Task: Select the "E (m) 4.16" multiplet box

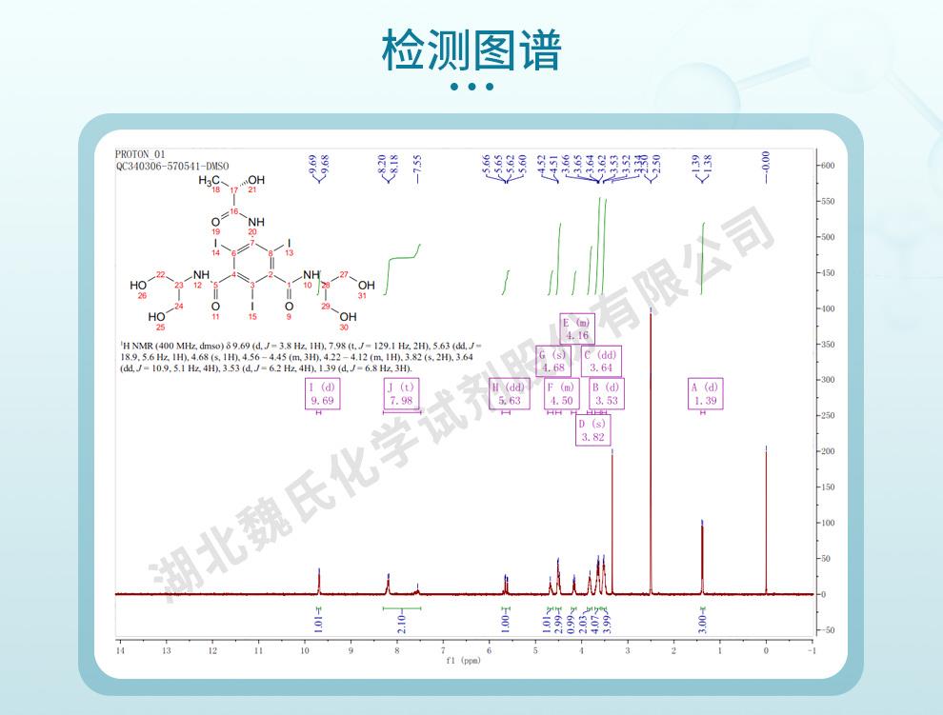Action: point(578,328)
